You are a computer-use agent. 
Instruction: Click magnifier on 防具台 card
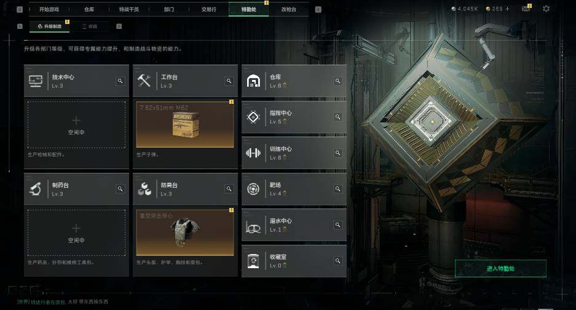(229, 189)
